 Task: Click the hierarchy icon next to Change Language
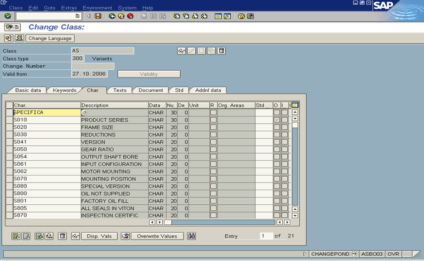pos(19,38)
